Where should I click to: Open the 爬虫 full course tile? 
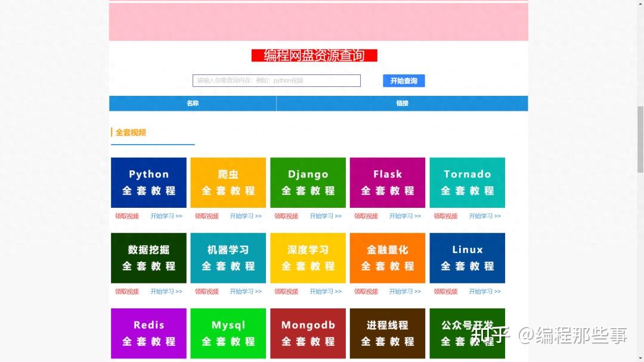[x=228, y=182]
